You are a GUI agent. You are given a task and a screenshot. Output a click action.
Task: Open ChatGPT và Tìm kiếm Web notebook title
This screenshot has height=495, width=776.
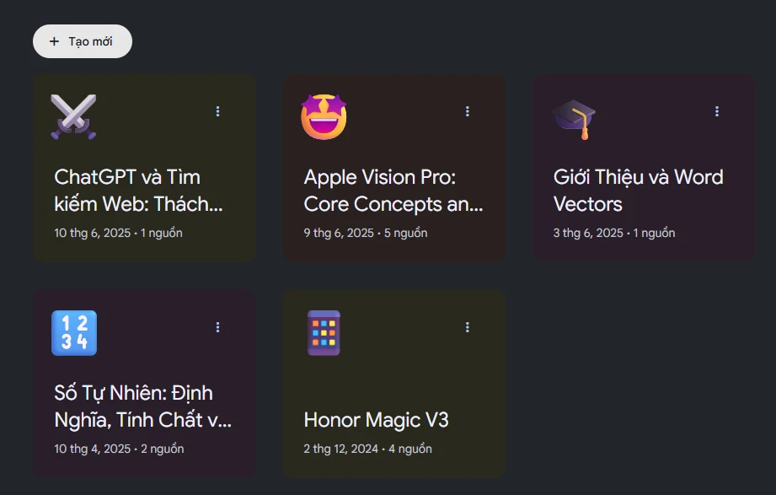(x=138, y=191)
